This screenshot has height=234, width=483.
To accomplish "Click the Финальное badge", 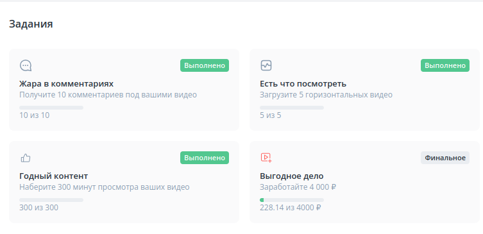I will (x=445, y=158).
